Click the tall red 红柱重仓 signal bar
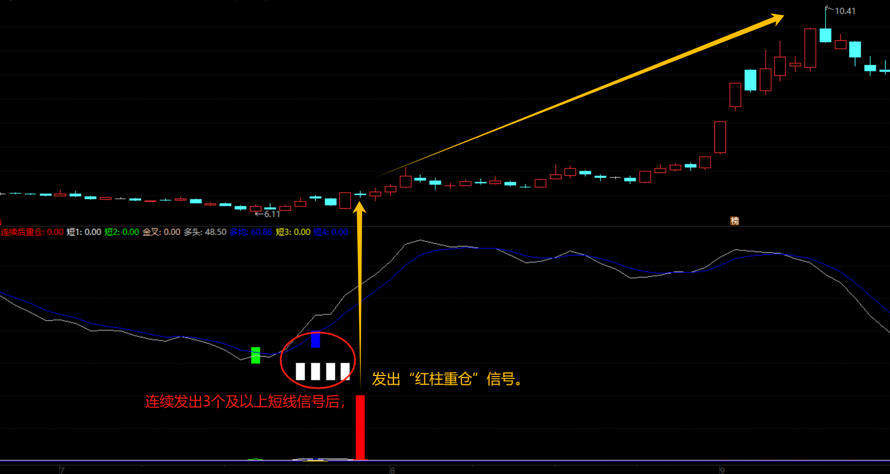 pyautogui.click(x=360, y=427)
